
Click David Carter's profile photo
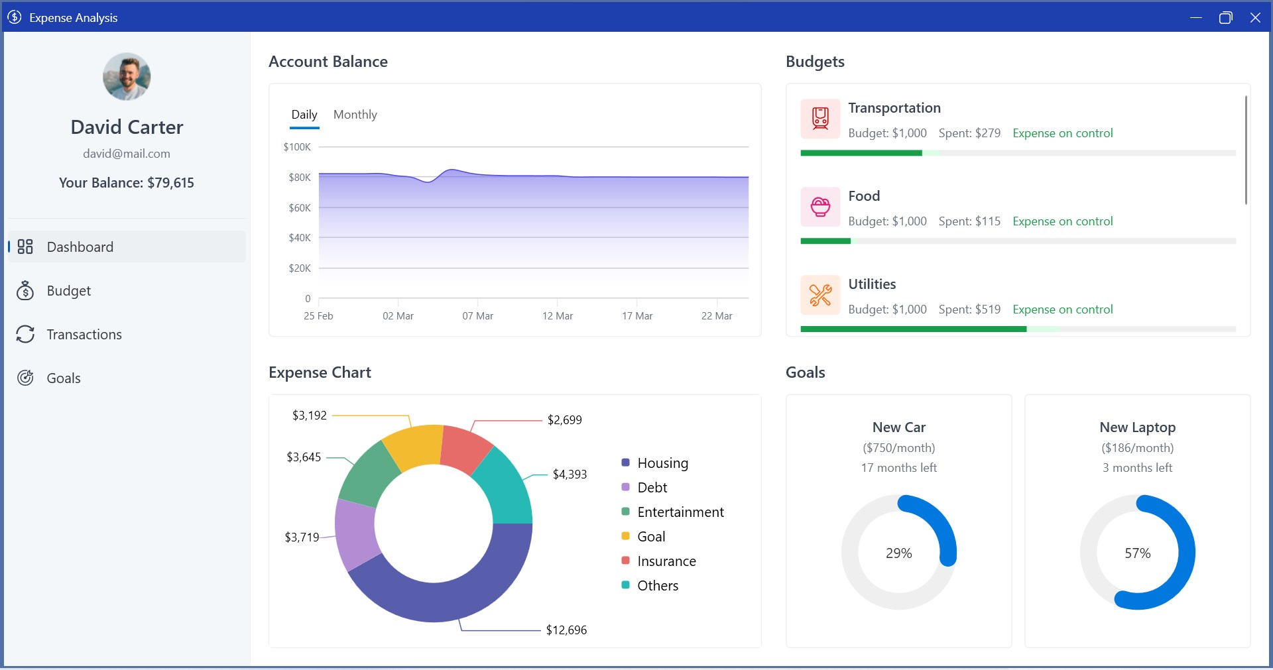click(x=127, y=77)
